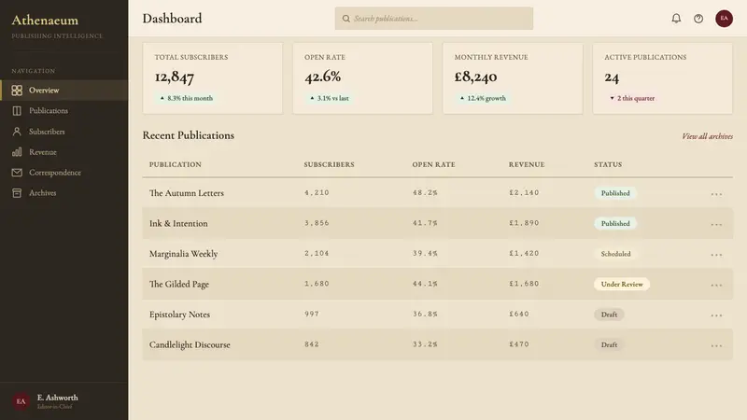Select The Gilded Page publication name
Viewport: 747px width, 420px height.
pos(179,285)
